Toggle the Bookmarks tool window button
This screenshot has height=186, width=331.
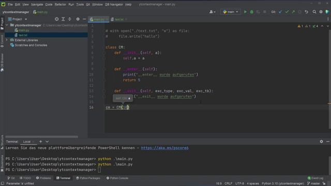tap(2, 164)
